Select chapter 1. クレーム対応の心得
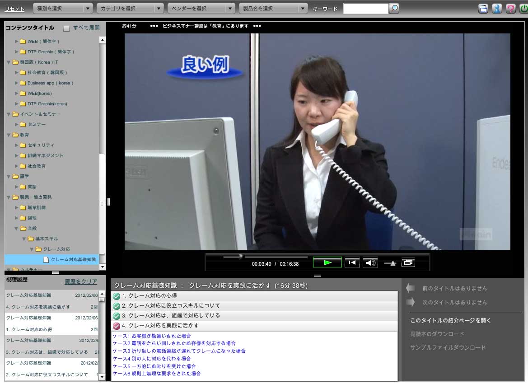This screenshot has height=384, width=528. coord(255,296)
